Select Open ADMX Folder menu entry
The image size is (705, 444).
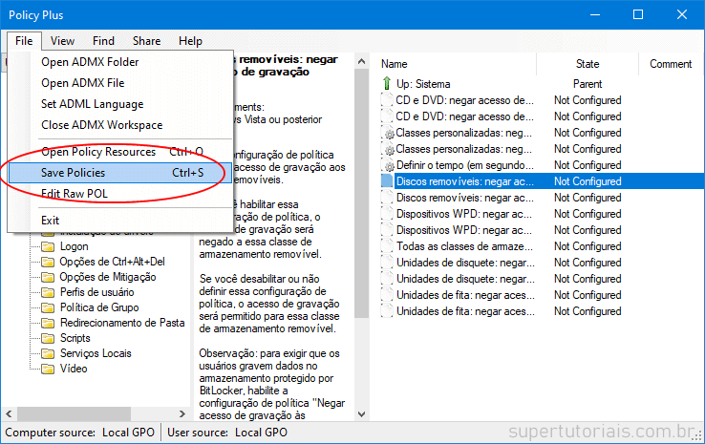click(90, 62)
